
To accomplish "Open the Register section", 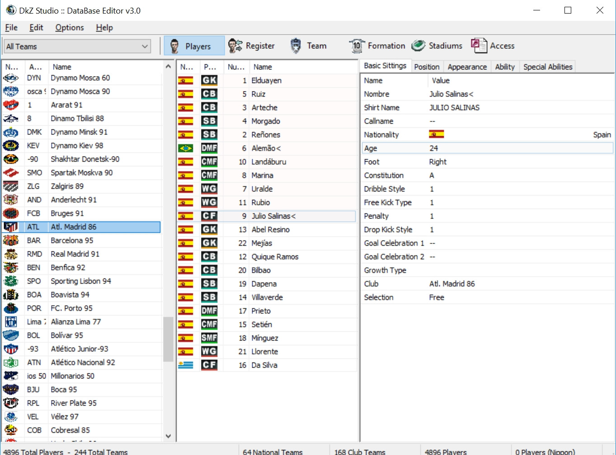I will click(x=252, y=46).
